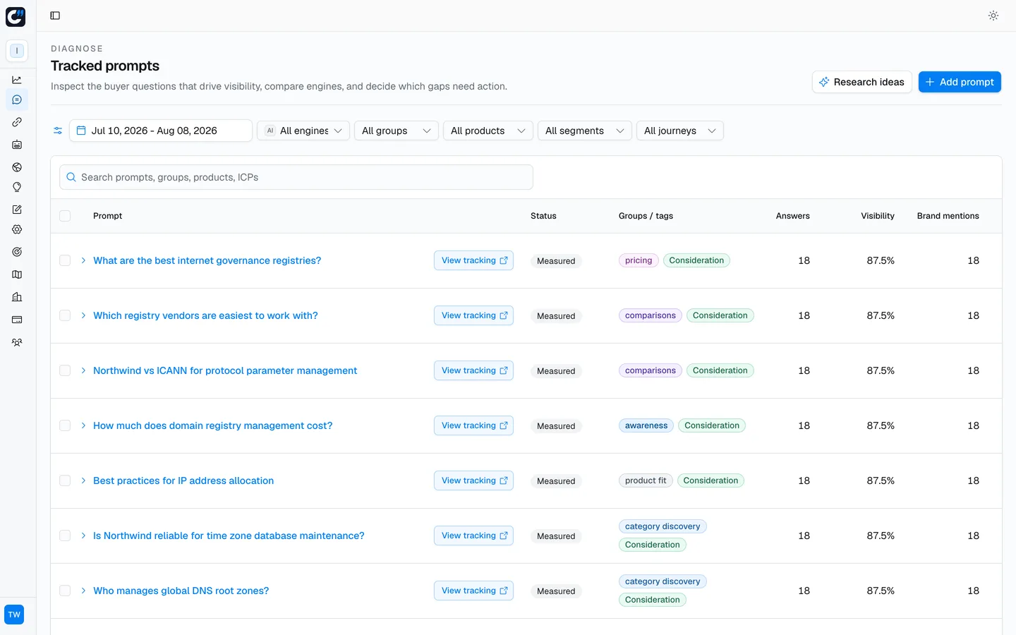Open the Jul 10 - Aug 08 date picker
The width and height of the screenshot is (1016, 635).
(x=161, y=131)
